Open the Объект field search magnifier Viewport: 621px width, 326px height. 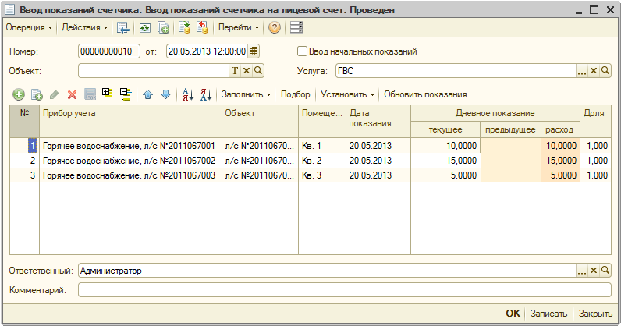[257, 71]
